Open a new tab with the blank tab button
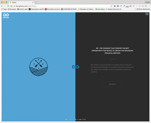Screen dimensions: 151x123 [x=36, y=3]
